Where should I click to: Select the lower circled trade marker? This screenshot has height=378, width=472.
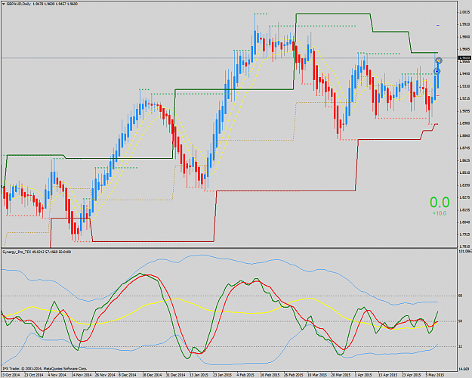click(x=437, y=71)
